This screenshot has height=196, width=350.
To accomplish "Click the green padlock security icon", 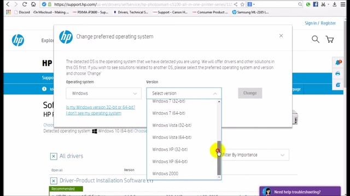I will click(x=50, y=4).
